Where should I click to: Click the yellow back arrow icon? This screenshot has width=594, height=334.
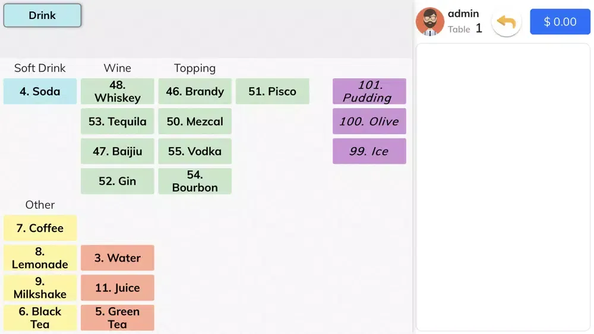(506, 22)
